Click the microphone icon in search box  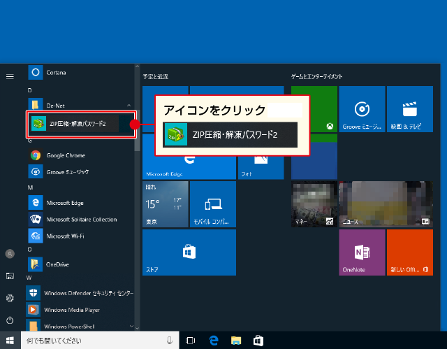[169, 340]
